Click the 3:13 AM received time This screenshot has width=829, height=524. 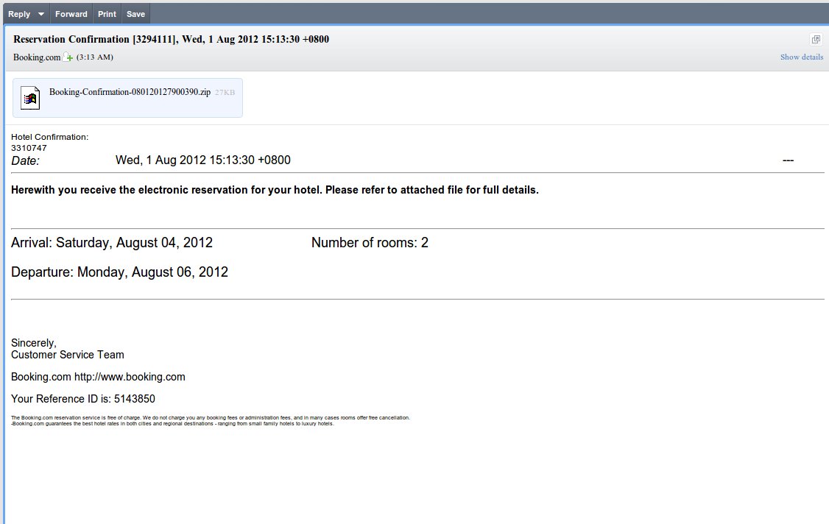95,57
